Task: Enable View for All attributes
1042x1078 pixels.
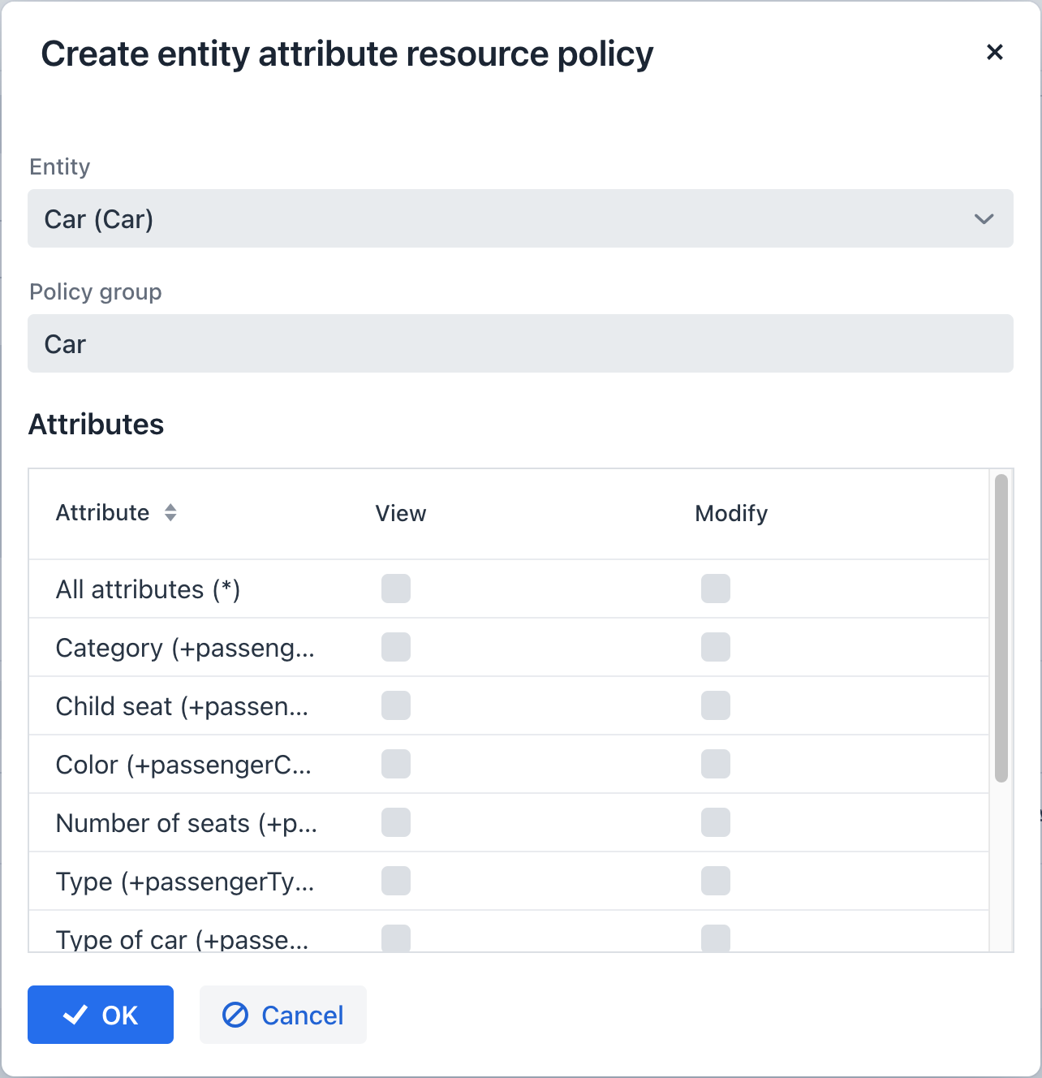Action: coord(396,589)
